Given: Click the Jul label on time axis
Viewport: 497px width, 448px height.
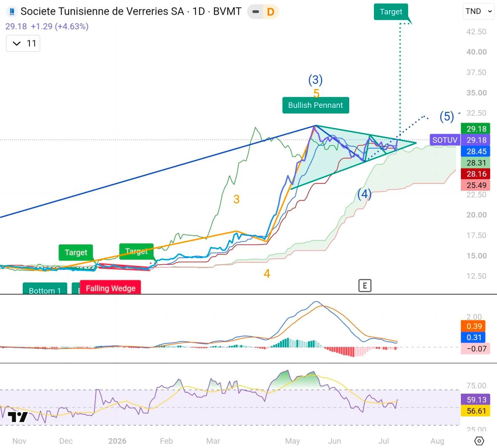Looking at the screenshot, I should [x=384, y=441].
